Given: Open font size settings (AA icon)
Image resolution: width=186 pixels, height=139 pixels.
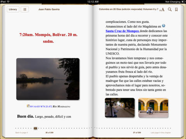Looking at the screenshot, I should (162, 10).
